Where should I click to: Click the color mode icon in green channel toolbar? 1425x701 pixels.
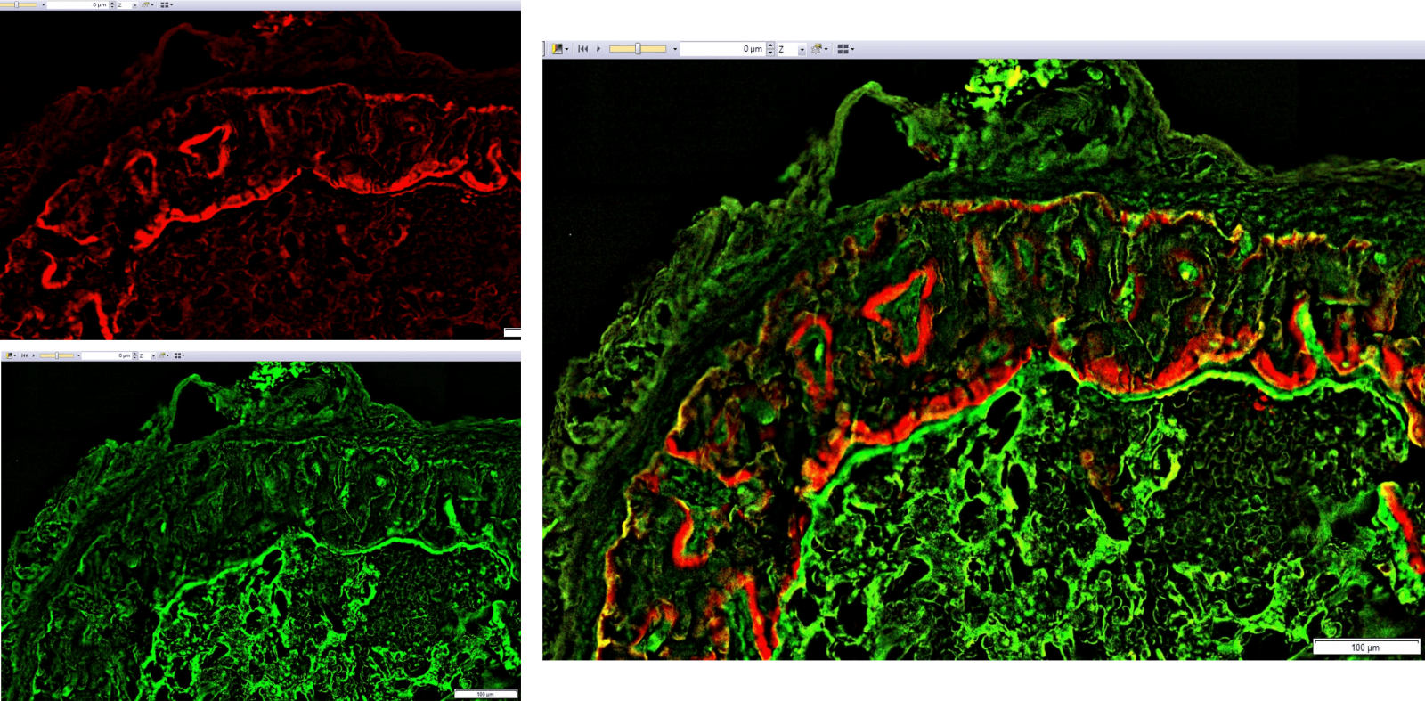(x=10, y=355)
